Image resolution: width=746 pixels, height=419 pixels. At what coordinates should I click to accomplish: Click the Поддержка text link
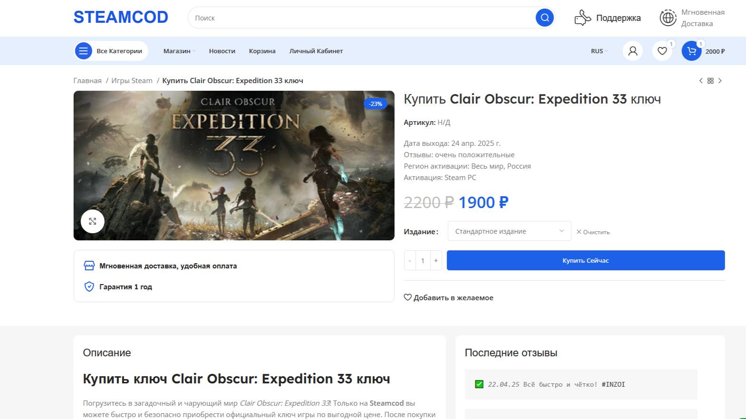(618, 18)
